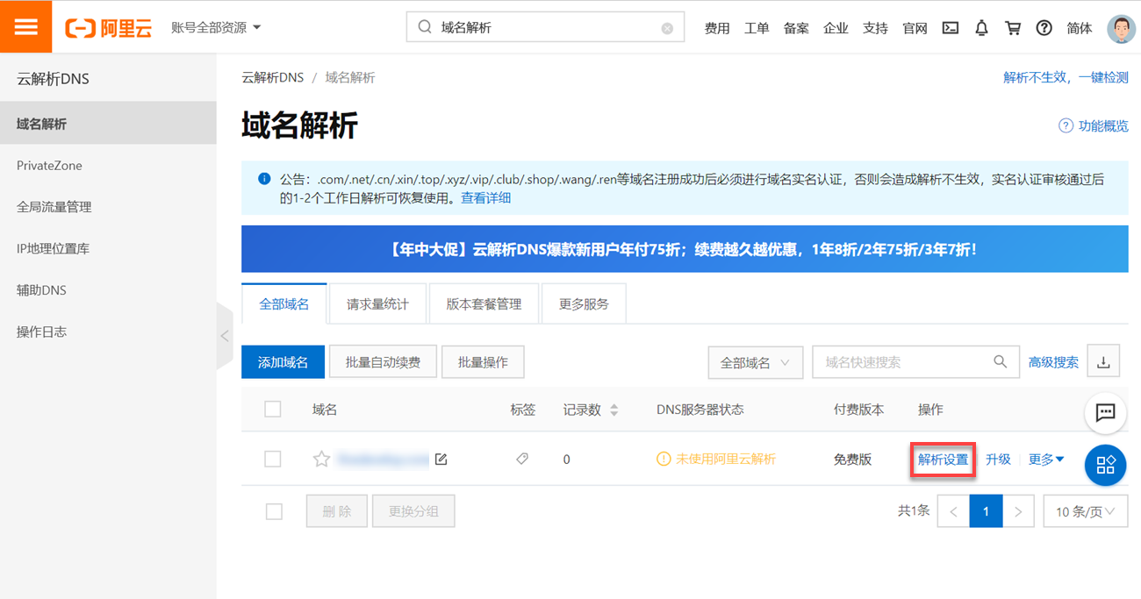Select page 1 in pagination

point(986,511)
